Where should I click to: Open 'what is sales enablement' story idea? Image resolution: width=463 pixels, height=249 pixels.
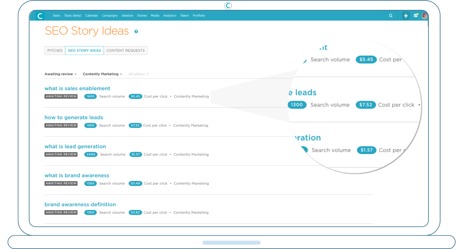click(77, 89)
